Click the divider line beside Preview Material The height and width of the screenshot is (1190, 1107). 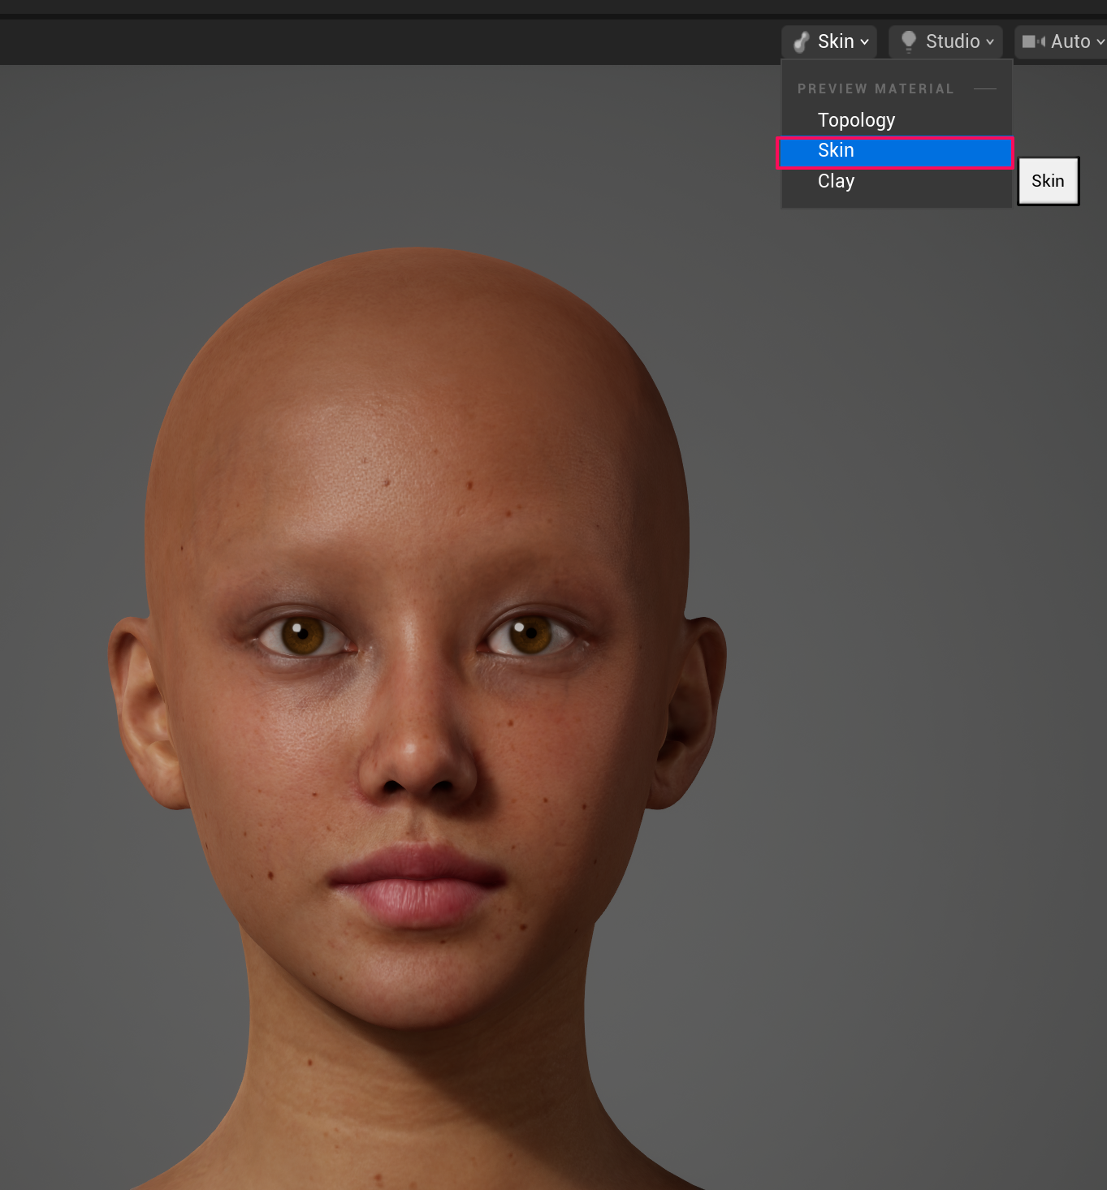(986, 88)
